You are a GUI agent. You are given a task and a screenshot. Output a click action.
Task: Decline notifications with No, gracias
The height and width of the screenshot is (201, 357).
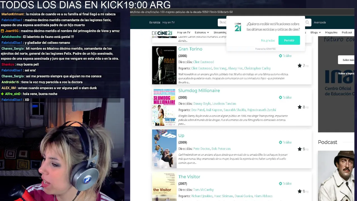268,40
